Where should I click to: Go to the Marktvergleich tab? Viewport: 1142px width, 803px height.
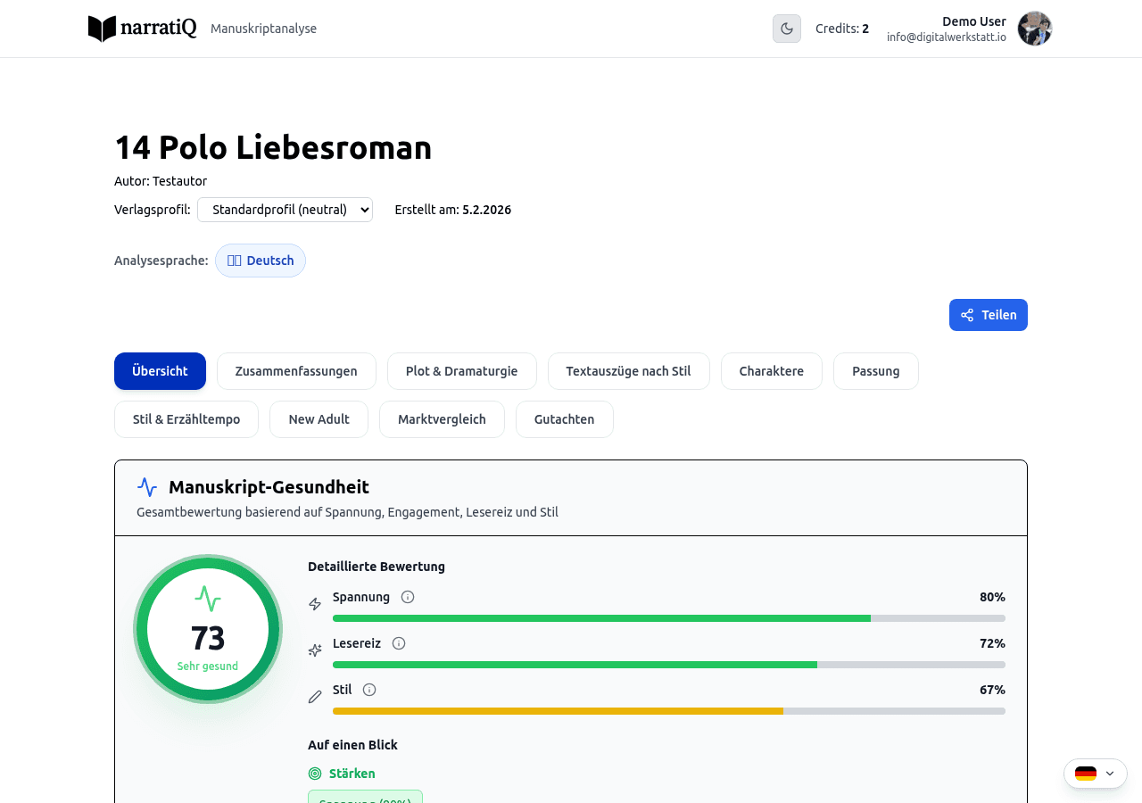pyautogui.click(x=442, y=419)
